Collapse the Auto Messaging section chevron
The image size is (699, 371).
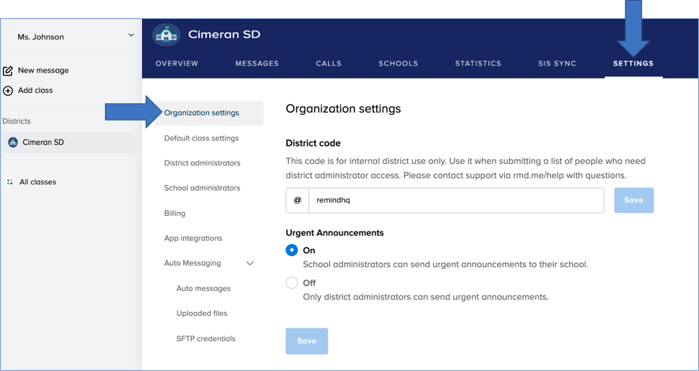click(250, 263)
